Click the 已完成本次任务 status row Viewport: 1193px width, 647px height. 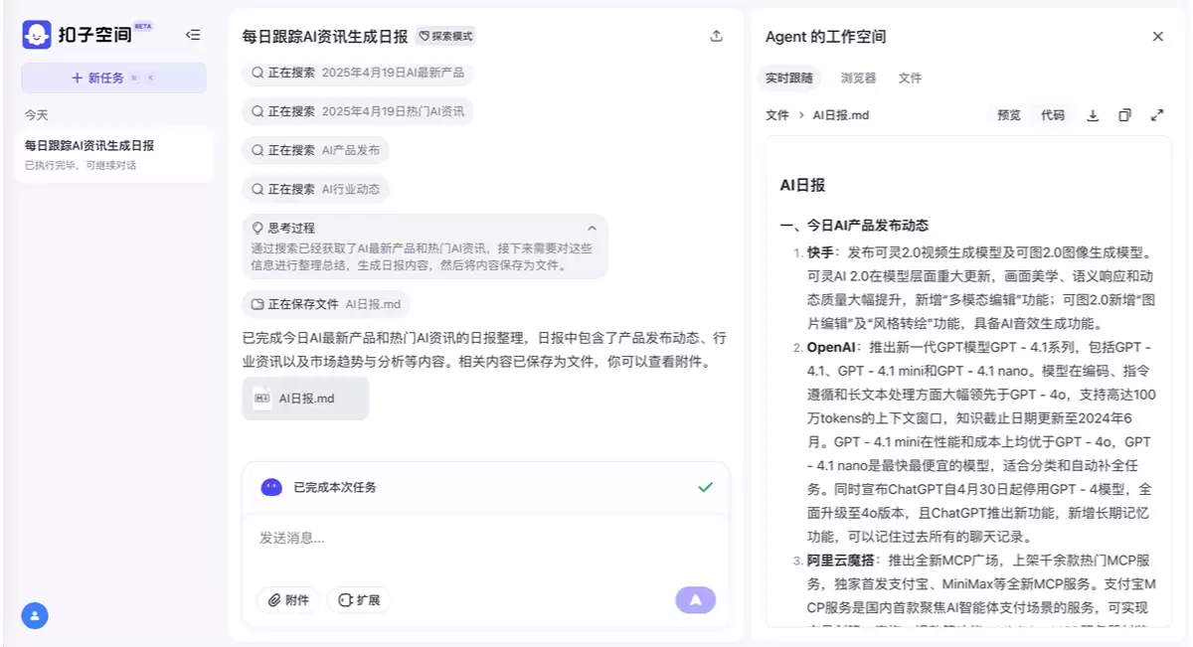tap(486, 487)
